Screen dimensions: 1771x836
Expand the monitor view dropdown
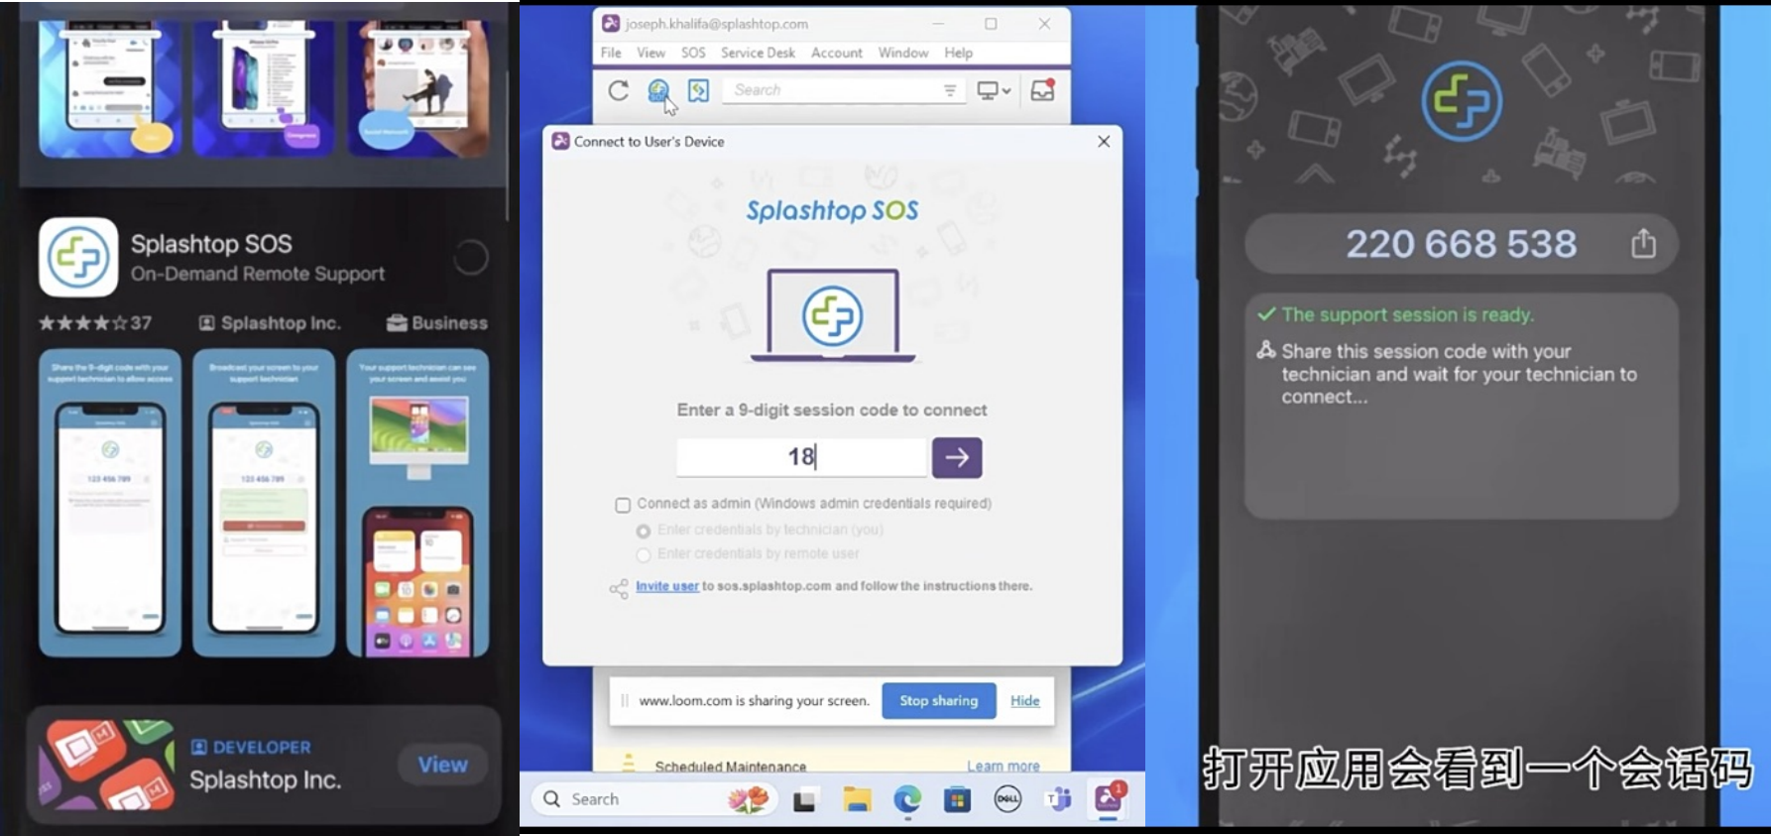coord(994,90)
